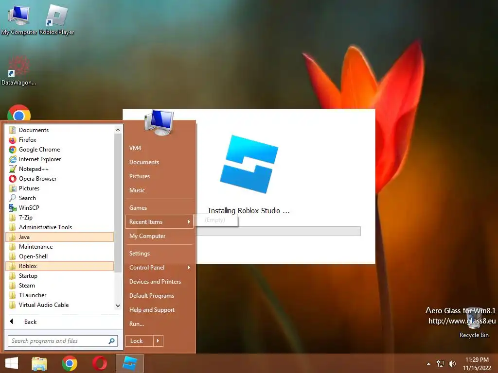Launch Opera Browser from programs list
This screenshot has height=373, width=498.
coord(60,179)
